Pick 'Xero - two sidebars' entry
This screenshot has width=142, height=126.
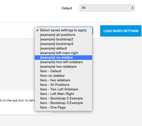pos(63,80)
